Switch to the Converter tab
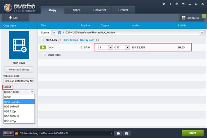 coord(100,10)
